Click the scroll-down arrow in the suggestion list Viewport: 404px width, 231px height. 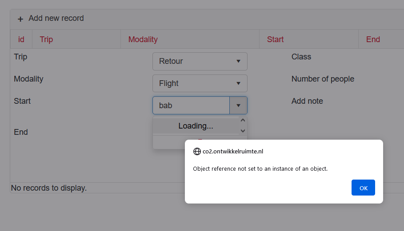[243, 131]
